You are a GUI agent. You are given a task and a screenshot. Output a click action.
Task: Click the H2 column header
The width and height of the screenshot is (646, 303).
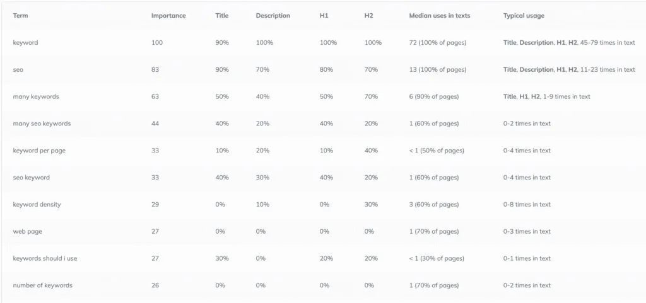(368, 16)
